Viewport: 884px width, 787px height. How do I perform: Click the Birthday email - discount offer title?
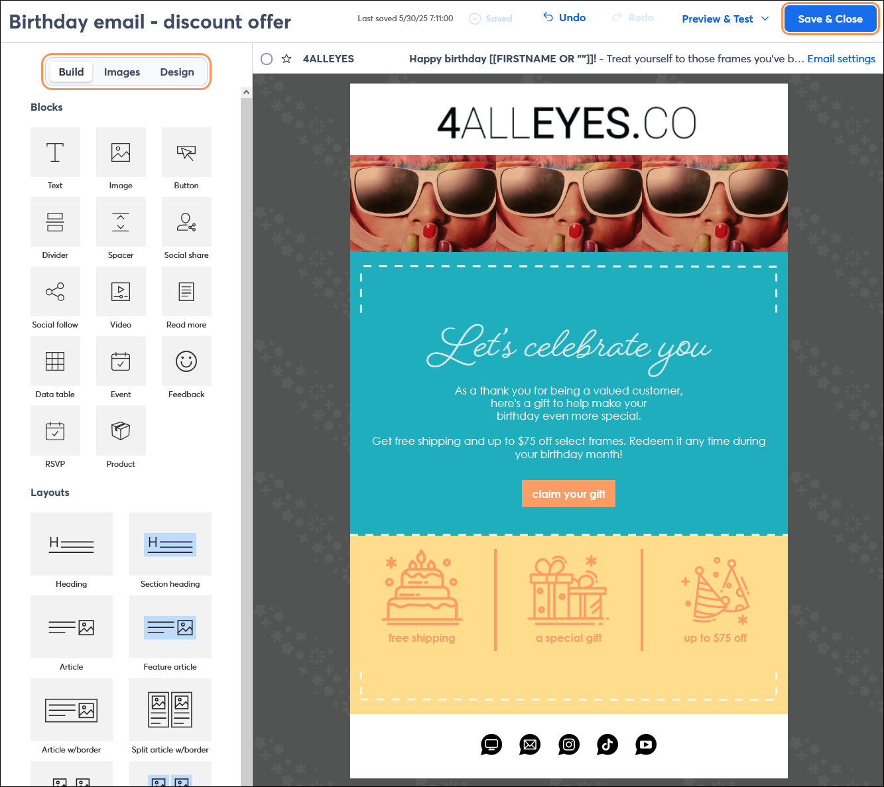click(x=150, y=22)
